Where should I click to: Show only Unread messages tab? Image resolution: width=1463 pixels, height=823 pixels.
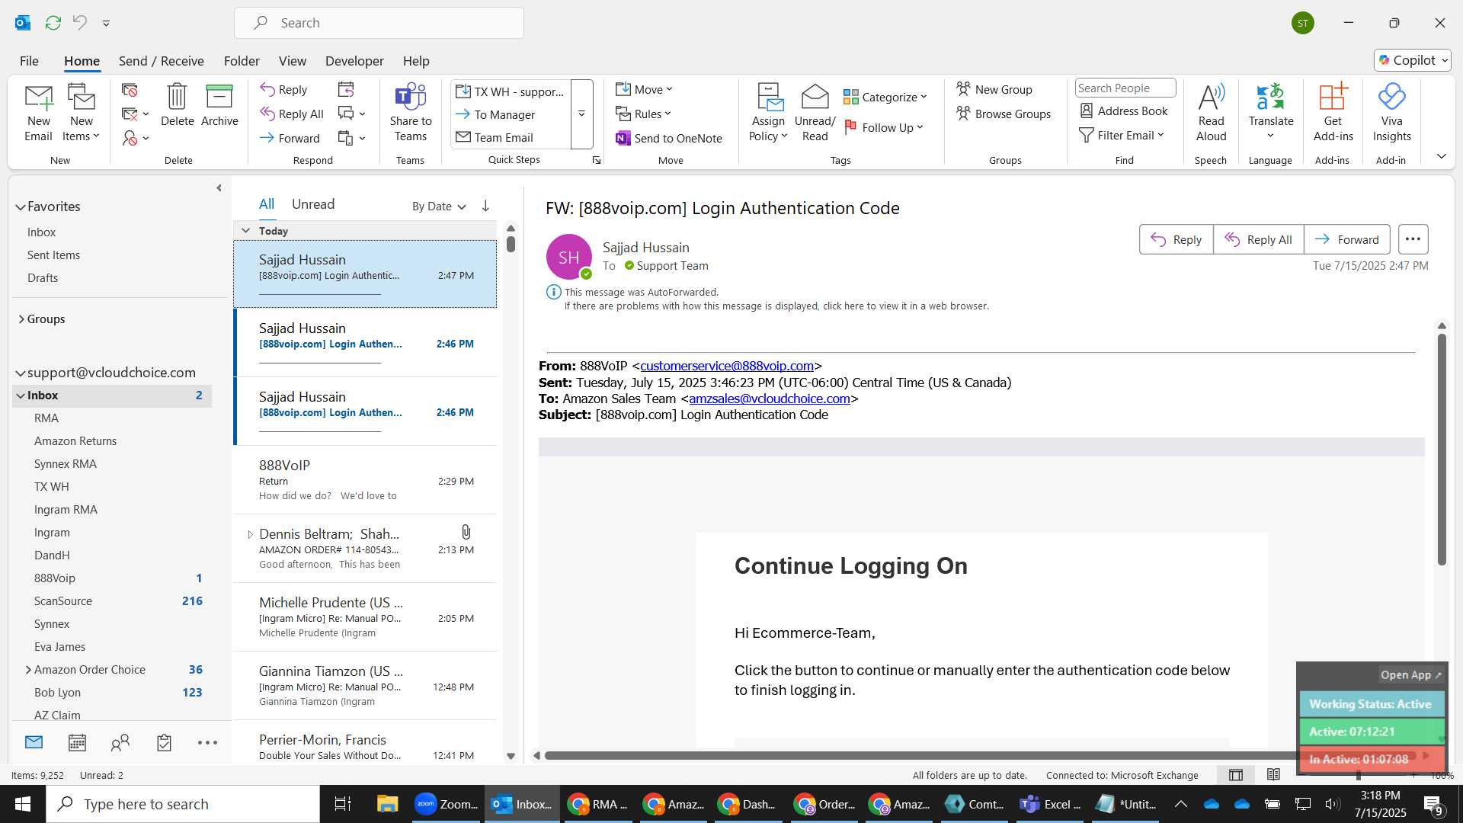[313, 204]
